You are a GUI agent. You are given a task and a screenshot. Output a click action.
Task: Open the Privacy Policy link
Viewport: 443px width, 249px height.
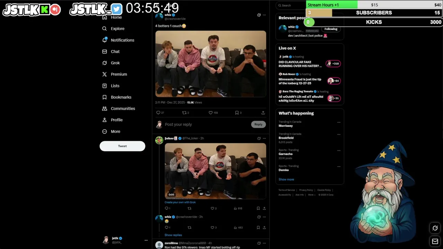click(x=306, y=190)
